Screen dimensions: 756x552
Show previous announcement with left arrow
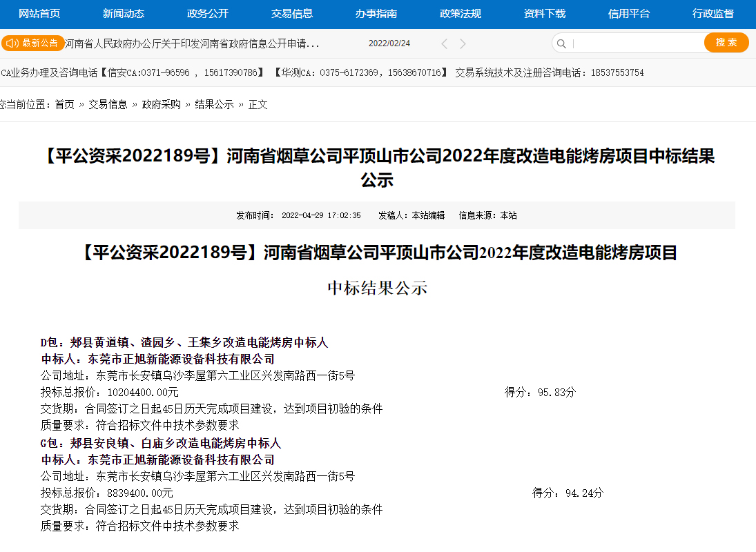click(445, 43)
